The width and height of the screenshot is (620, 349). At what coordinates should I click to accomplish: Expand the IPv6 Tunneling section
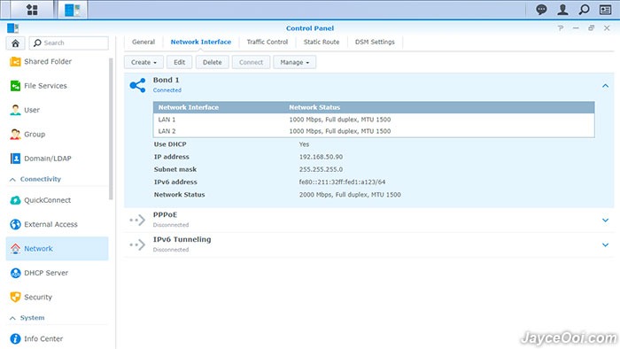pyautogui.click(x=605, y=245)
